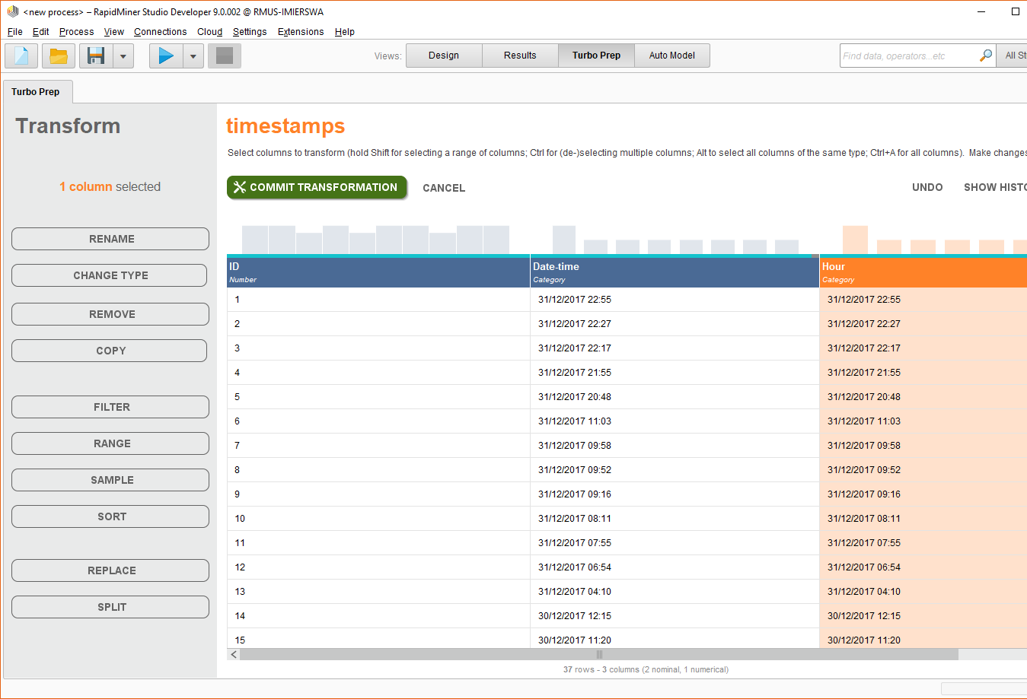Screen dimensions: 1027x699
Task: Click the search magnifier icon
Action: (x=985, y=56)
